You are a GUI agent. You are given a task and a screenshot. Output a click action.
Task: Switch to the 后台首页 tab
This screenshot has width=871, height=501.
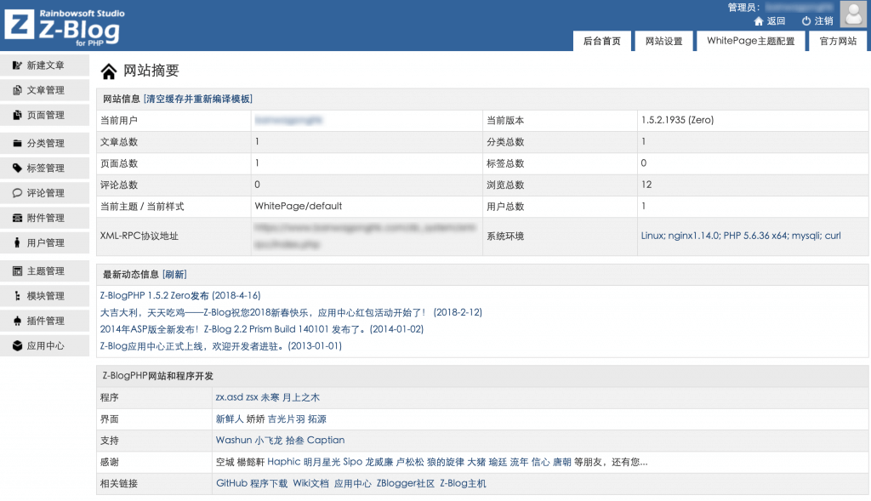coord(602,41)
